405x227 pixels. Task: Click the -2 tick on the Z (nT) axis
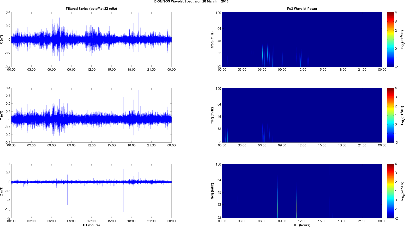coord(9,218)
